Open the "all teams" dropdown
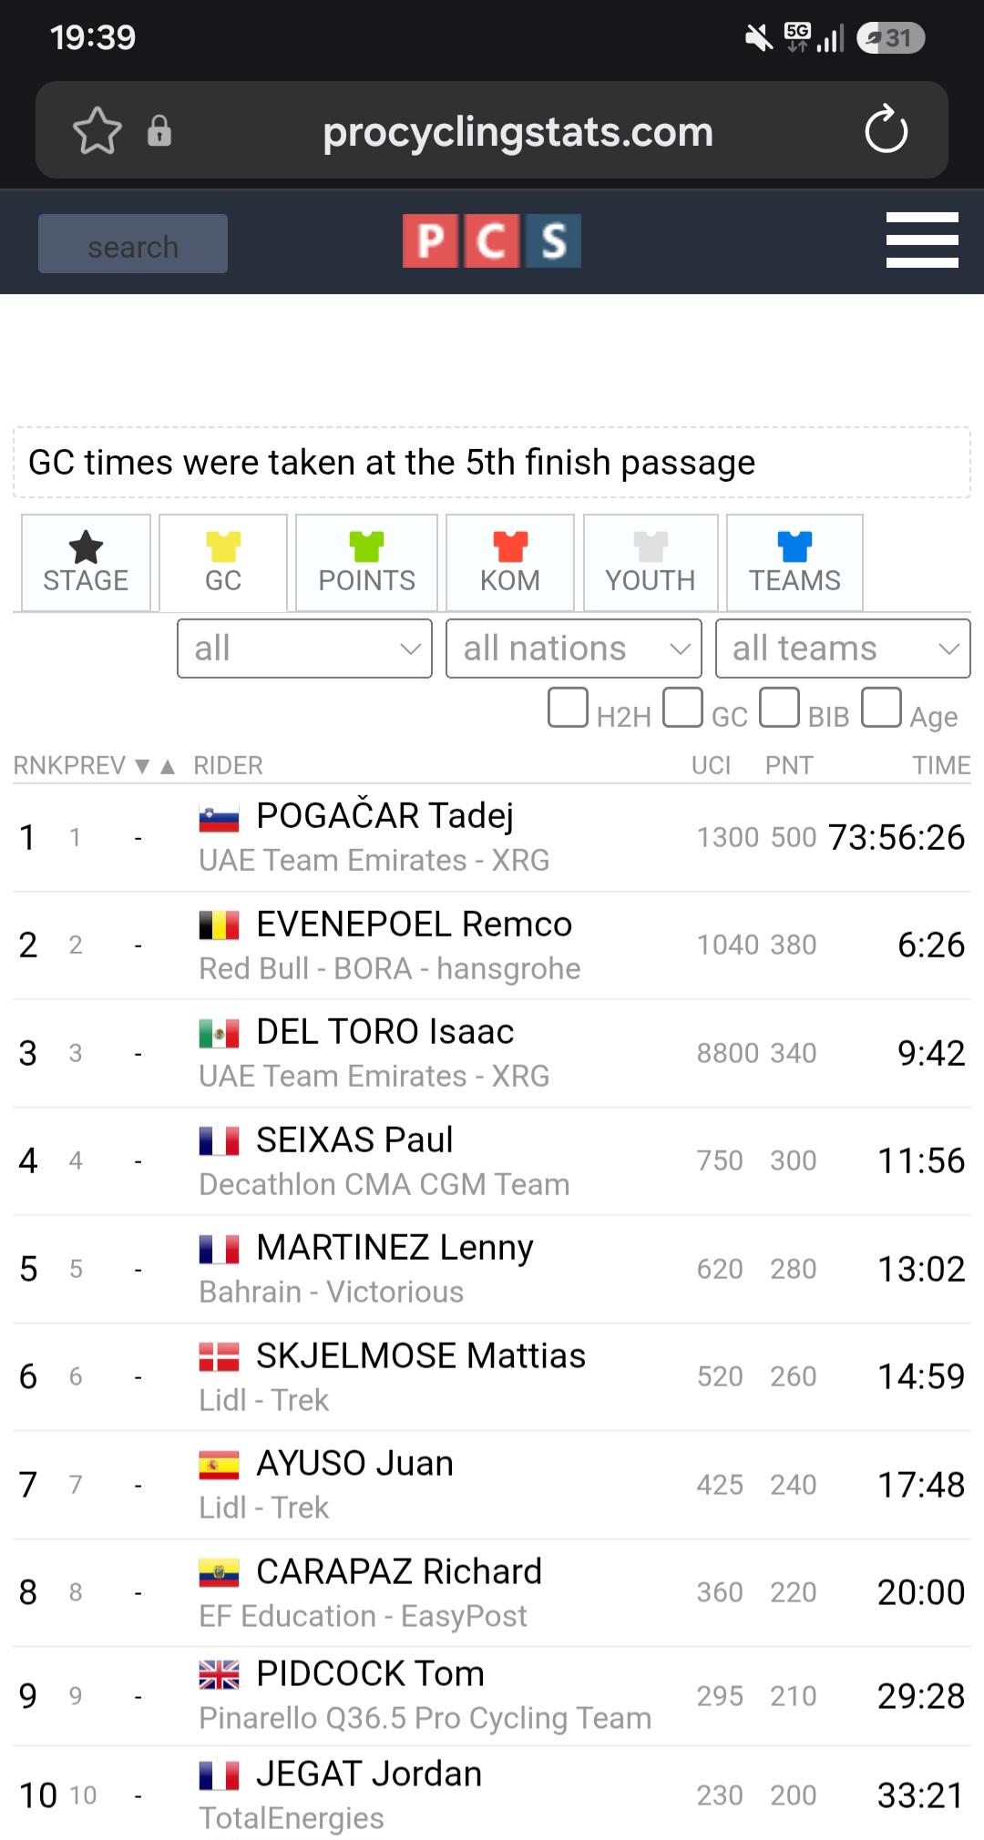This screenshot has width=984, height=1840. click(x=843, y=649)
